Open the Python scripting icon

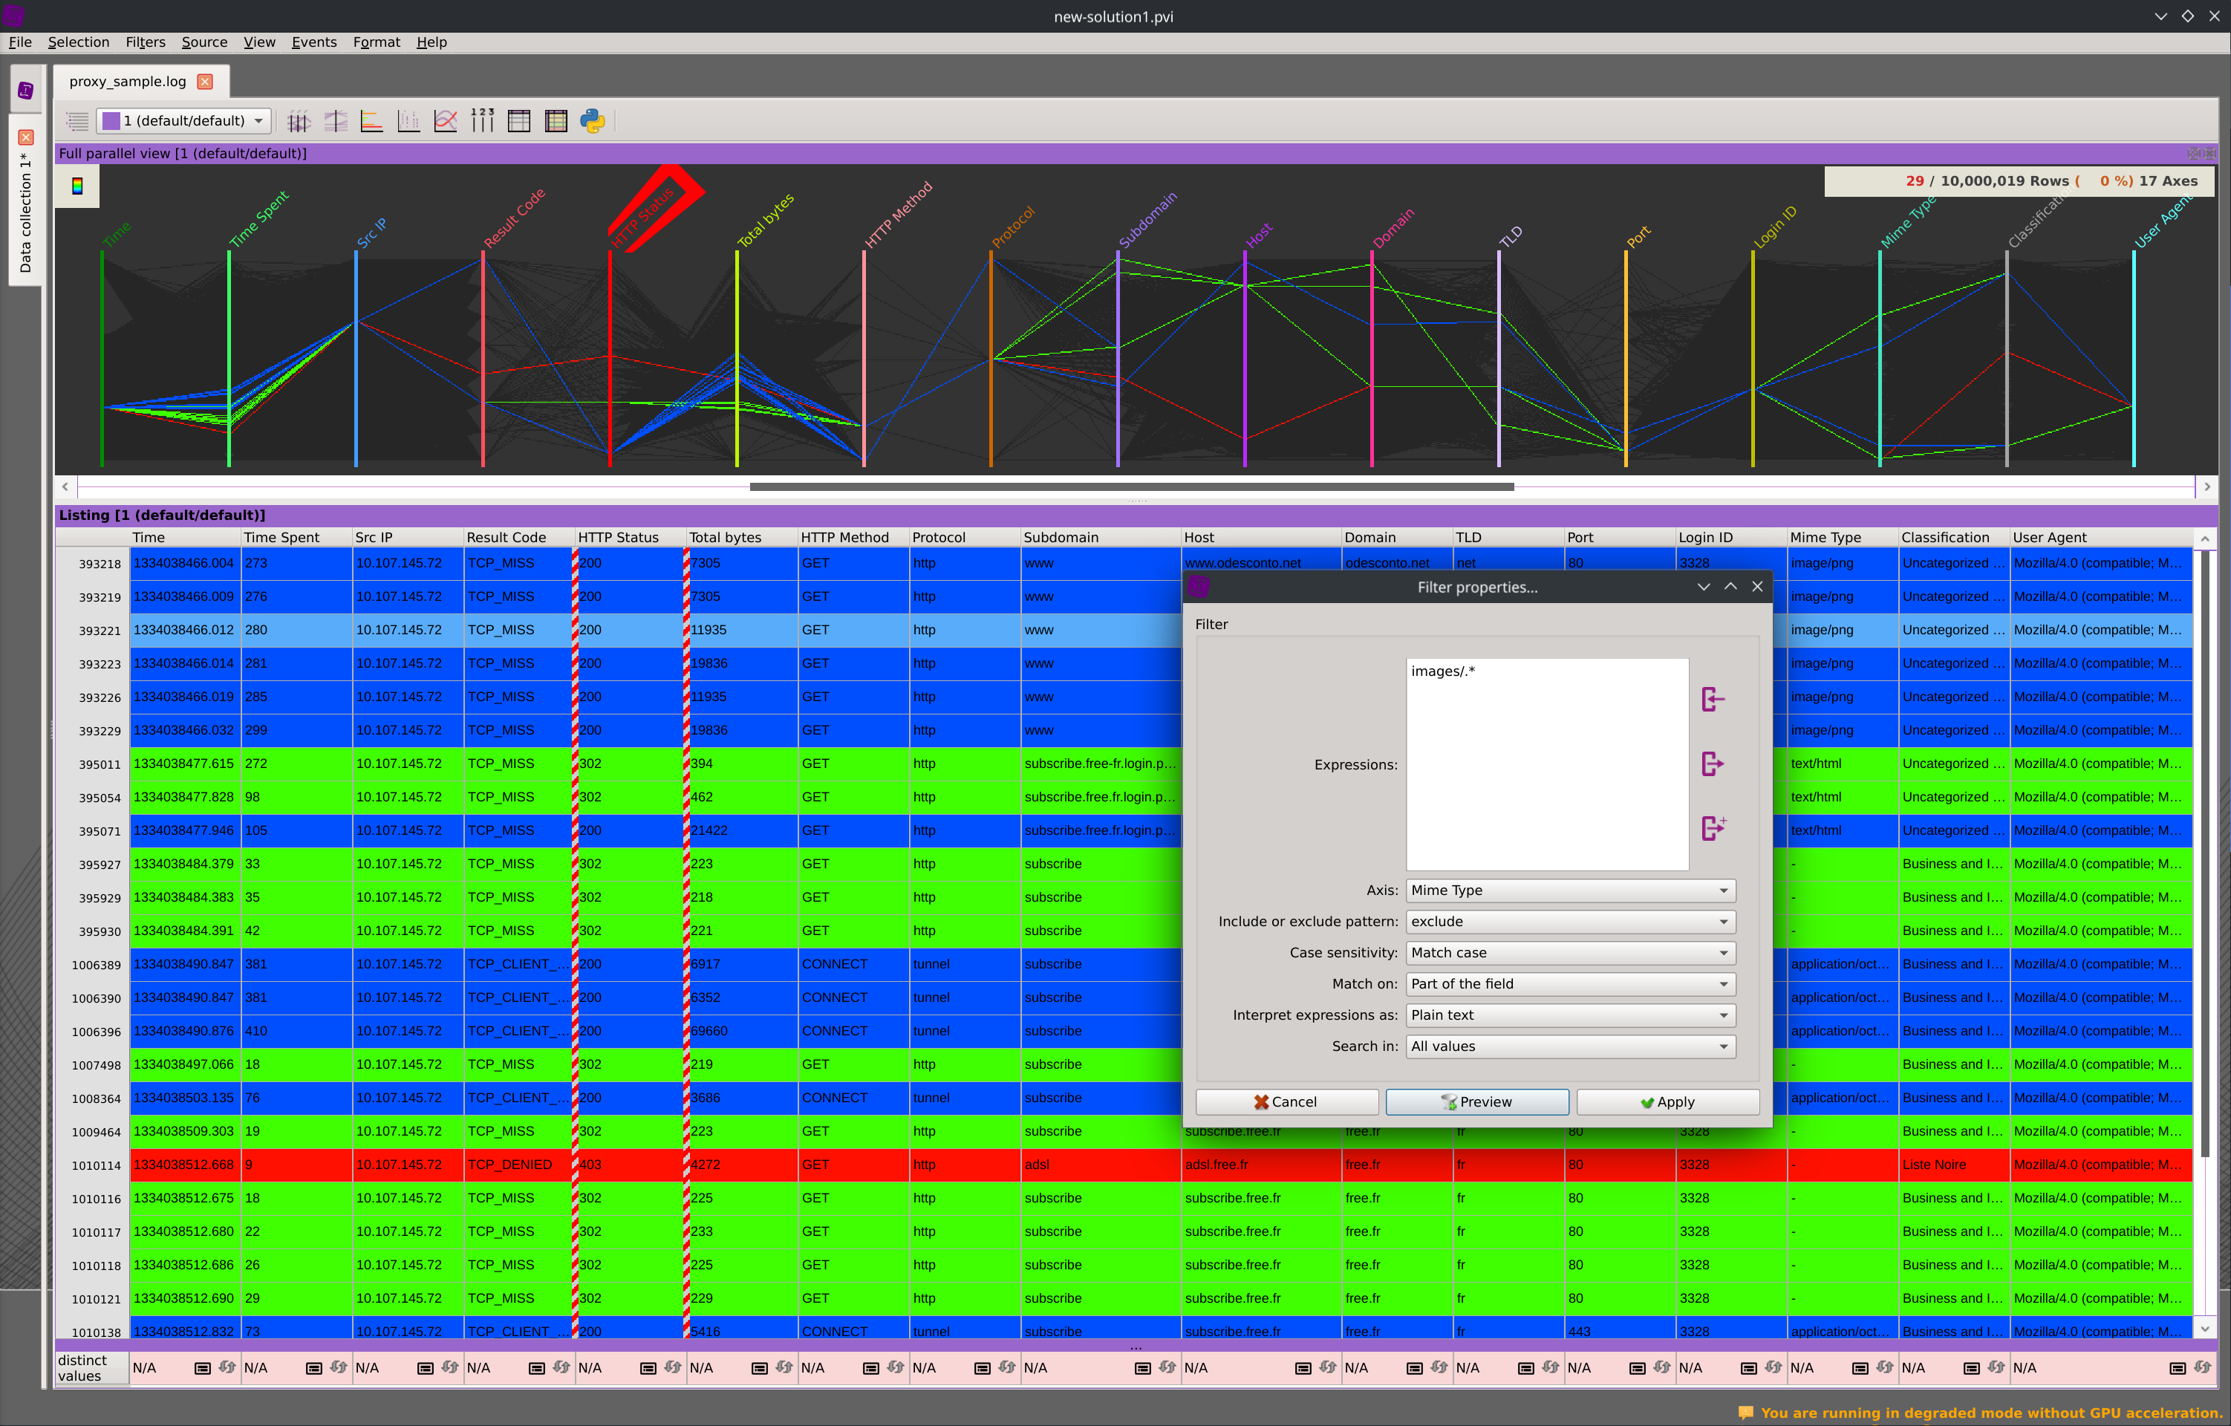pyautogui.click(x=593, y=121)
